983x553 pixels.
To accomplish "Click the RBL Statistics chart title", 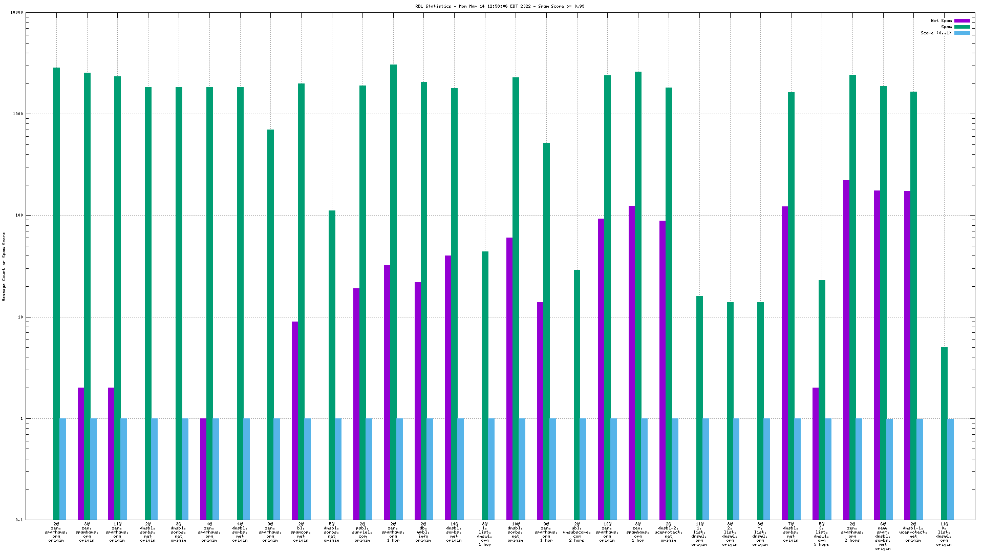I will [500, 6].
